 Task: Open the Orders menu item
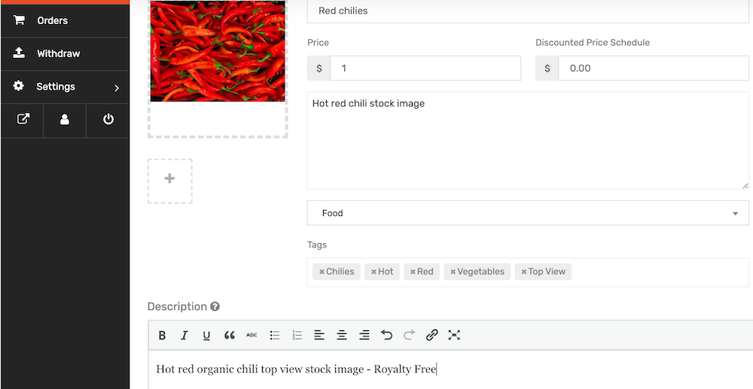point(65,20)
